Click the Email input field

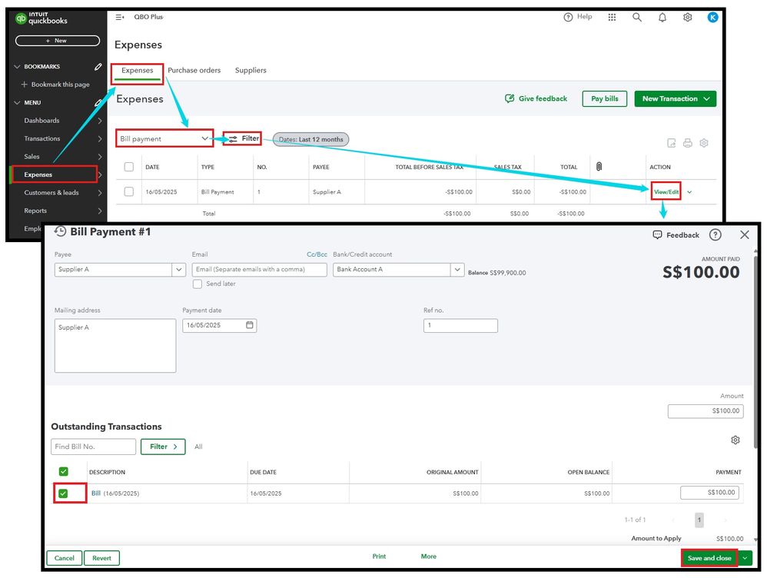point(259,270)
